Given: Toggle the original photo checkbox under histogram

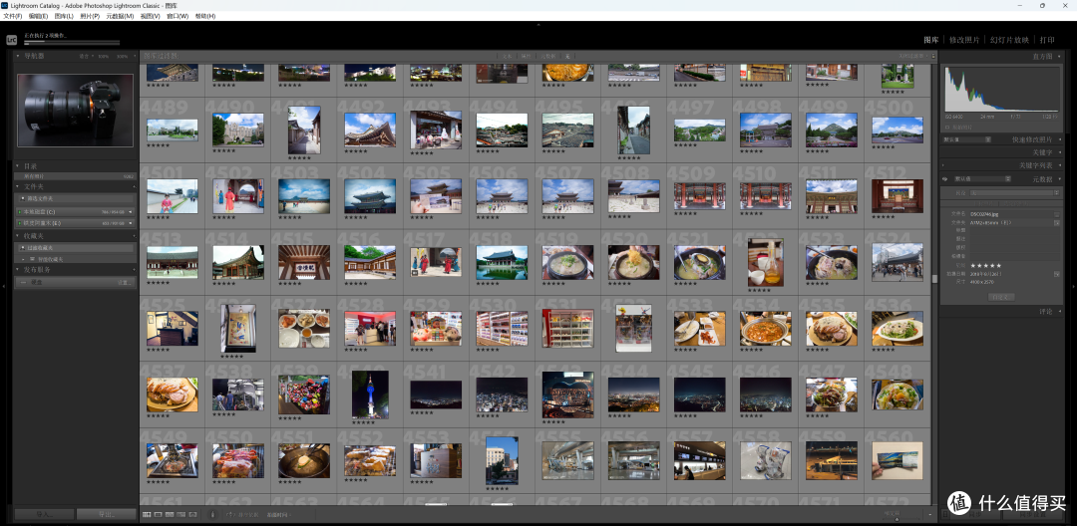Looking at the screenshot, I should 947,127.
